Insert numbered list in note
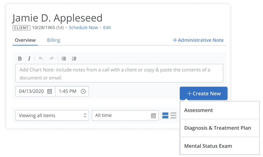 74,59
